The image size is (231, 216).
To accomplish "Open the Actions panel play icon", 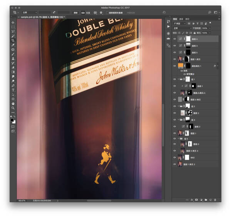I will pyautogui.click(x=168, y=27).
